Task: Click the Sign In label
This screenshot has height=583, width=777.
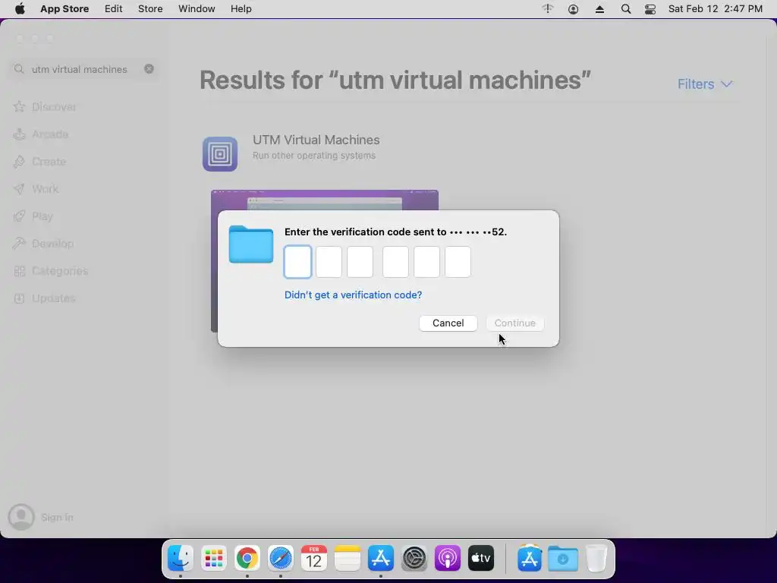Action: [x=57, y=517]
